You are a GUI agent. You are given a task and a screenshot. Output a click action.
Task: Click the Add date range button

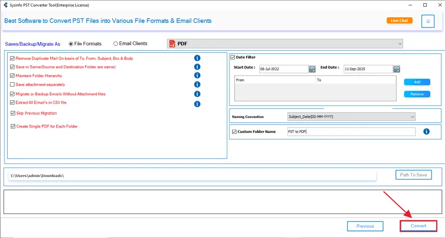click(x=417, y=82)
